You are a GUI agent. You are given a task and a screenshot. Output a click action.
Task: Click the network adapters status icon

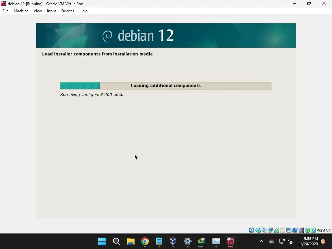[x=270, y=230]
